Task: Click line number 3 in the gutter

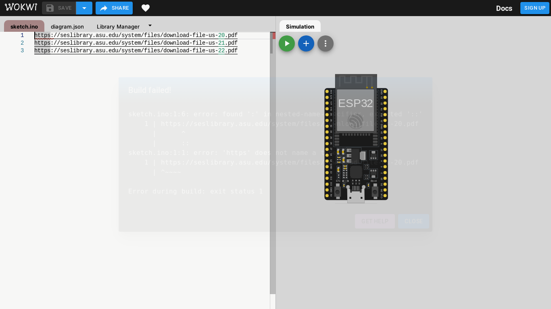Action: pos(22,51)
